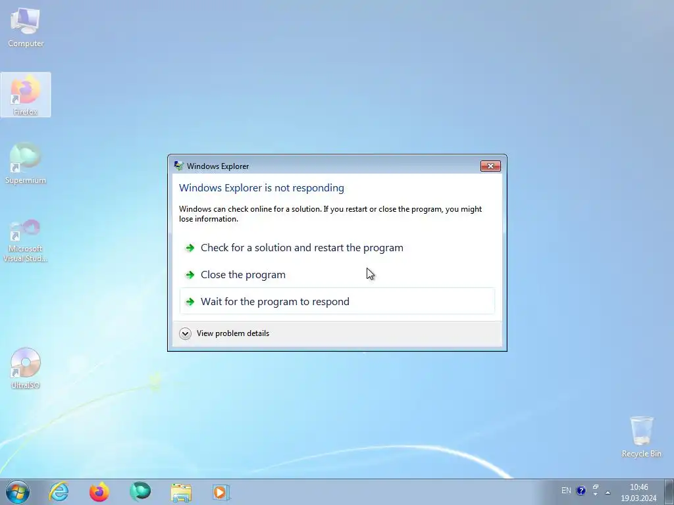
Task: Choose Wait for the program to respond
Action: (338, 301)
